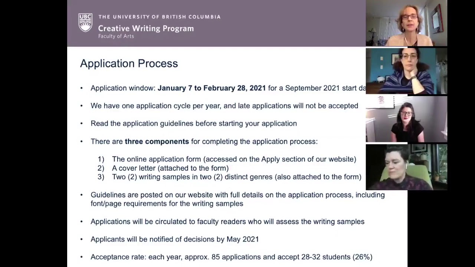Click the "Acceptance rate" bullet line
The height and width of the screenshot is (267, 475).
231,257
